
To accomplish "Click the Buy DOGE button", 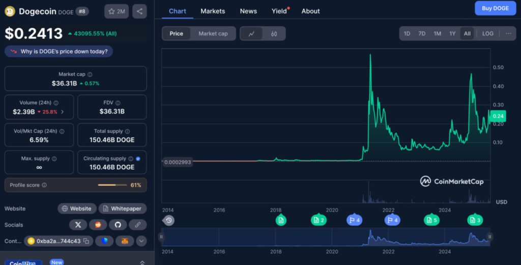I will (495, 8).
